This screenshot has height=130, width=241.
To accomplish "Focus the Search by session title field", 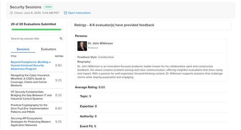I will click(36, 39).
